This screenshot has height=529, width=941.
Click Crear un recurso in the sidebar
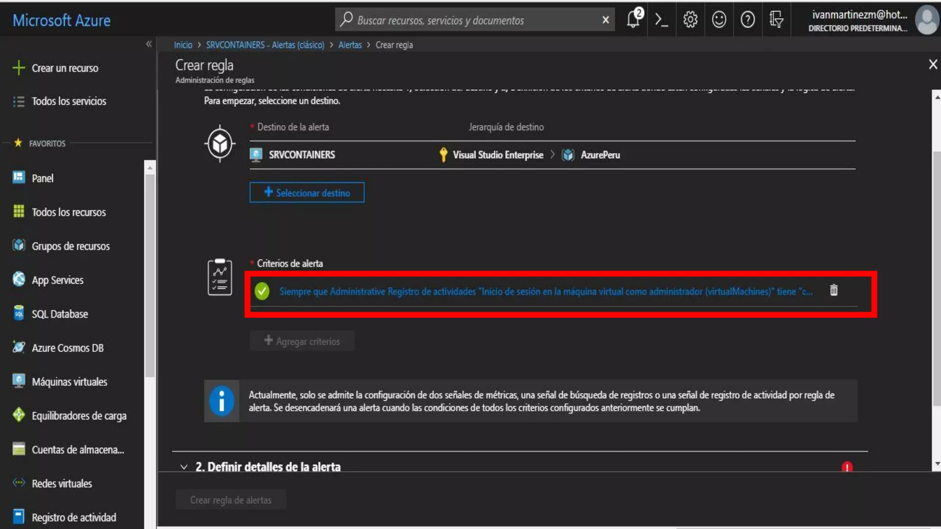click(65, 68)
